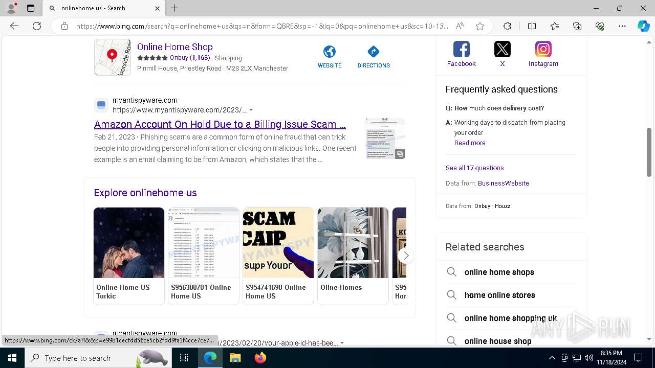The width and height of the screenshot is (655, 368).
Task: Activate Read aloud icon in address bar
Action: 460,26
